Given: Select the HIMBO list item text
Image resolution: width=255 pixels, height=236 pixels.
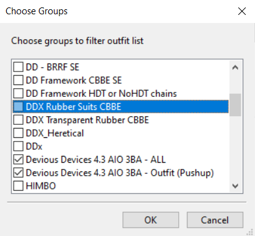Looking at the screenshot, I should tap(41, 186).
